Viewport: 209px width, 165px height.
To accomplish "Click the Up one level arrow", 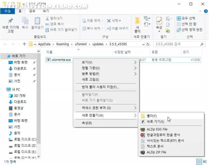I will [24, 44].
